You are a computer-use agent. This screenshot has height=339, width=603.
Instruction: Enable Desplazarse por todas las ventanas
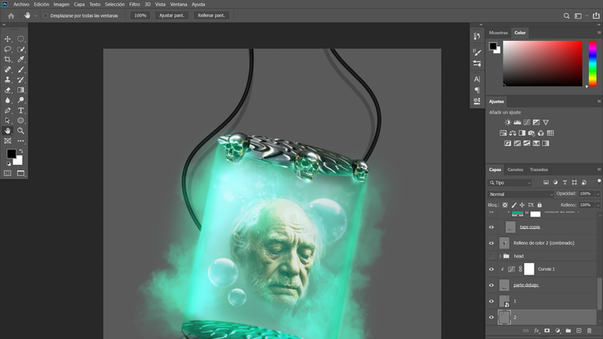tap(46, 16)
